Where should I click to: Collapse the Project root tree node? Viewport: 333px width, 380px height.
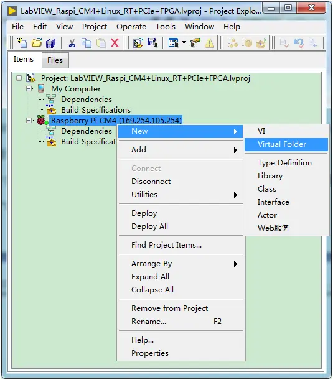[19, 78]
